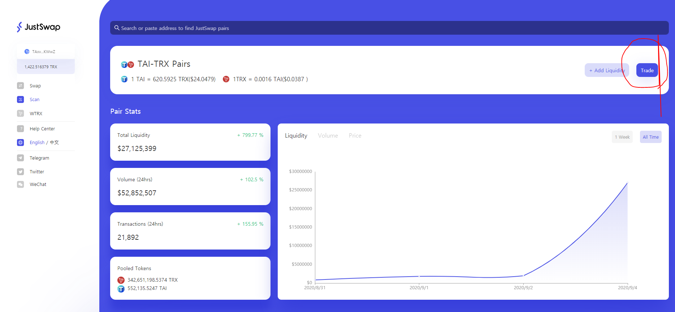Open the WeChat link
Screen dimensions: 675x312
tap(38, 185)
